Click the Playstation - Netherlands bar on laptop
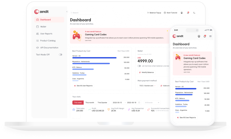This screenshot has width=231, height=139. (91, 64)
